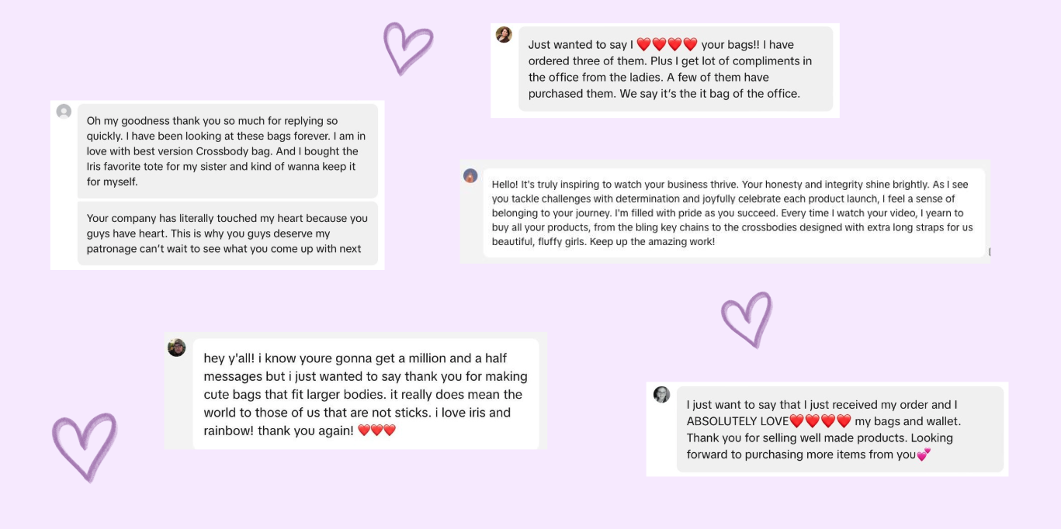Click the gray default avatar beside "Oh my goodness"
This screenshot has height=529, width=1061.
point(64,112)
